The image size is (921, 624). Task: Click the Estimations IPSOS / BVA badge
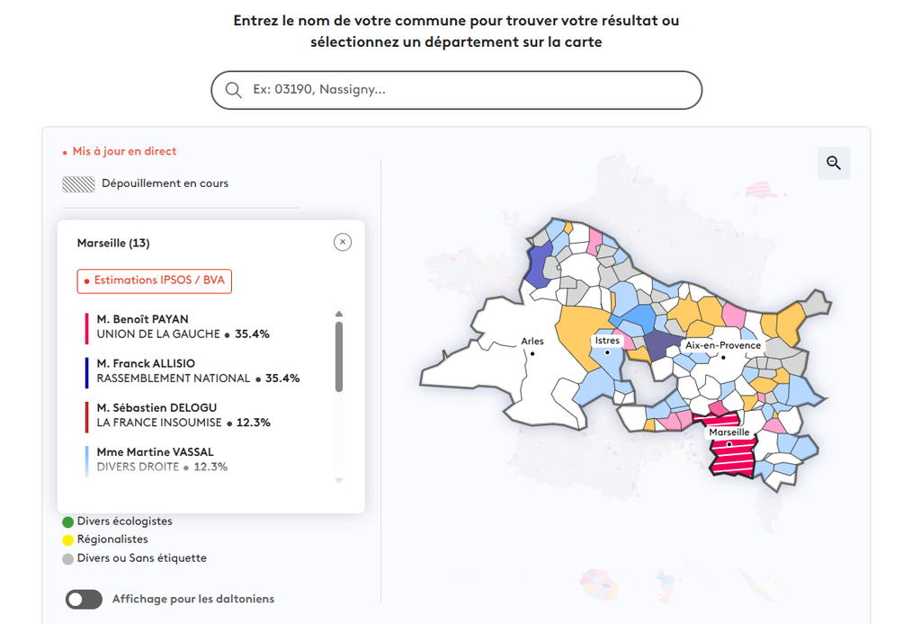click(155, 281)
